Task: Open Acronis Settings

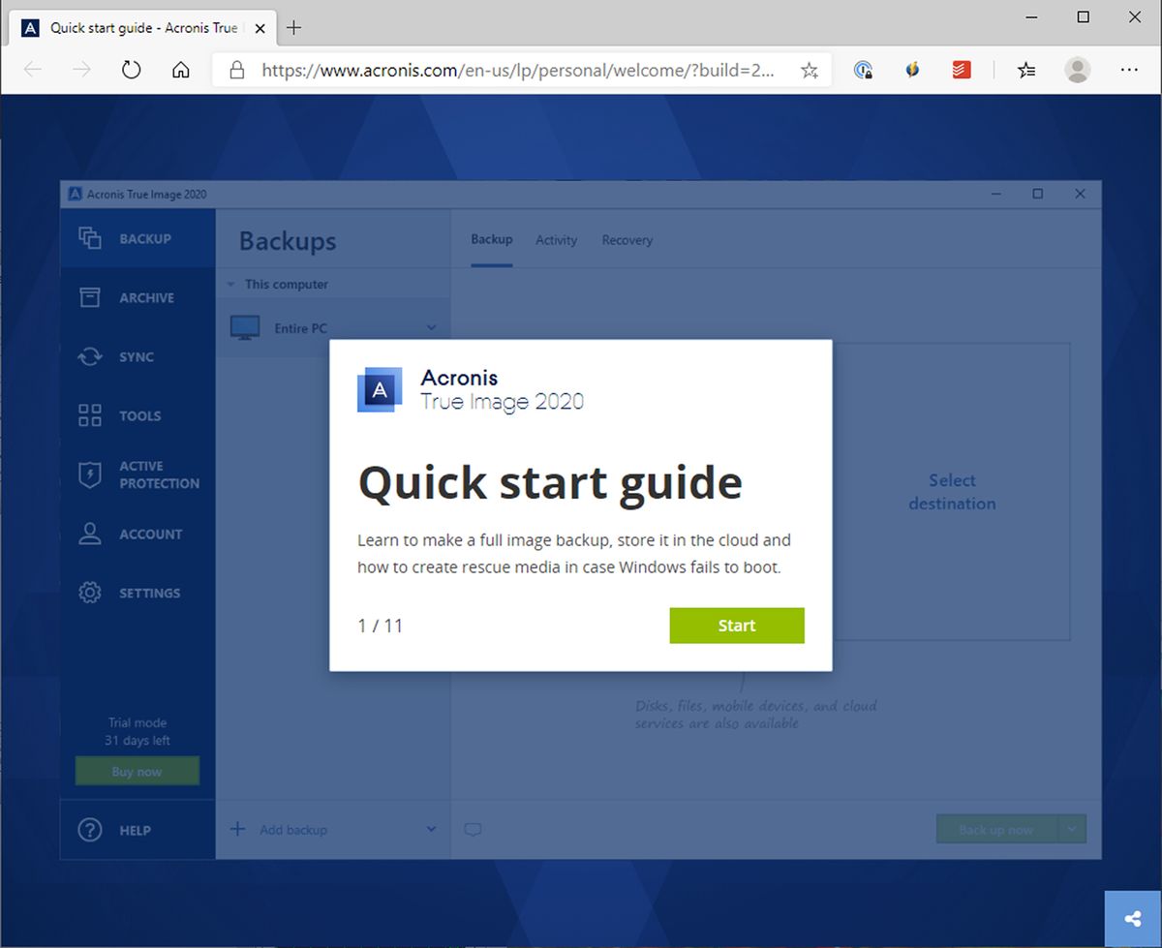Action: coord(138,593)
